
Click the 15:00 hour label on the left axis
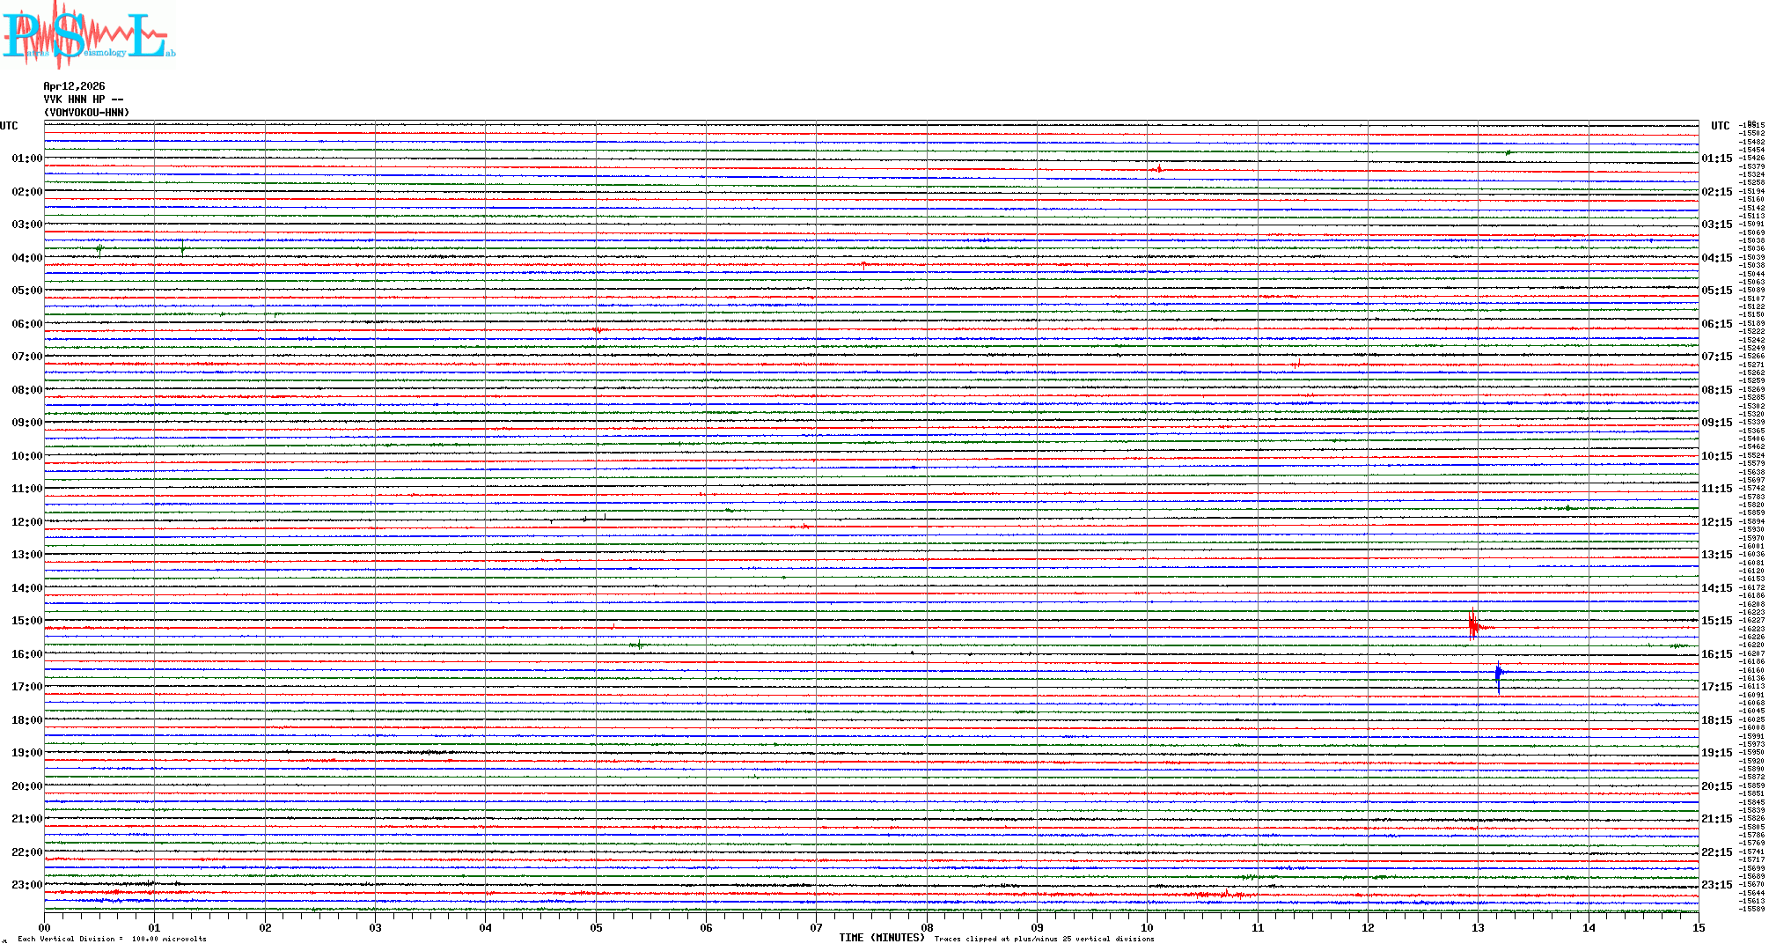[26, 621]
